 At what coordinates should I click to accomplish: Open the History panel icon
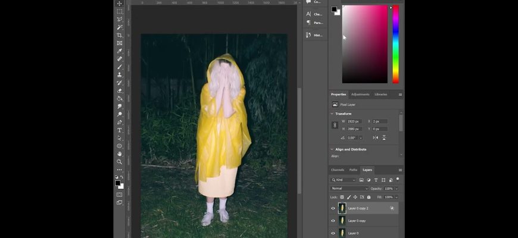(x=308, y=35)
